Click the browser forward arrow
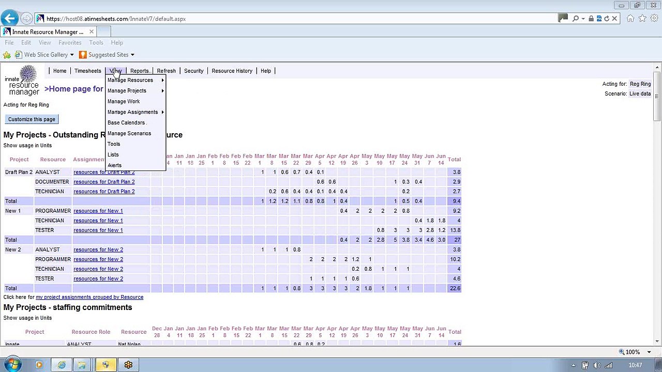 (26, 19)
